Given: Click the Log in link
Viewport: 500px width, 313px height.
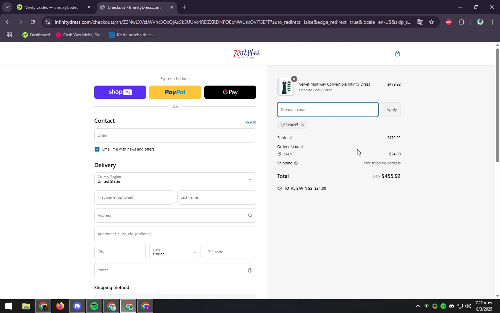Looking at the screenshot, I should tap(251, 121).
